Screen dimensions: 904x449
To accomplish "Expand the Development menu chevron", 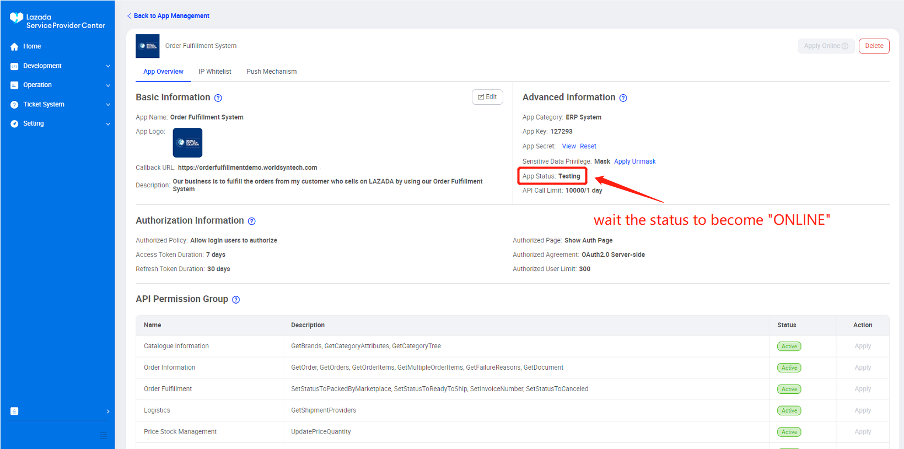I will [108, 66].
